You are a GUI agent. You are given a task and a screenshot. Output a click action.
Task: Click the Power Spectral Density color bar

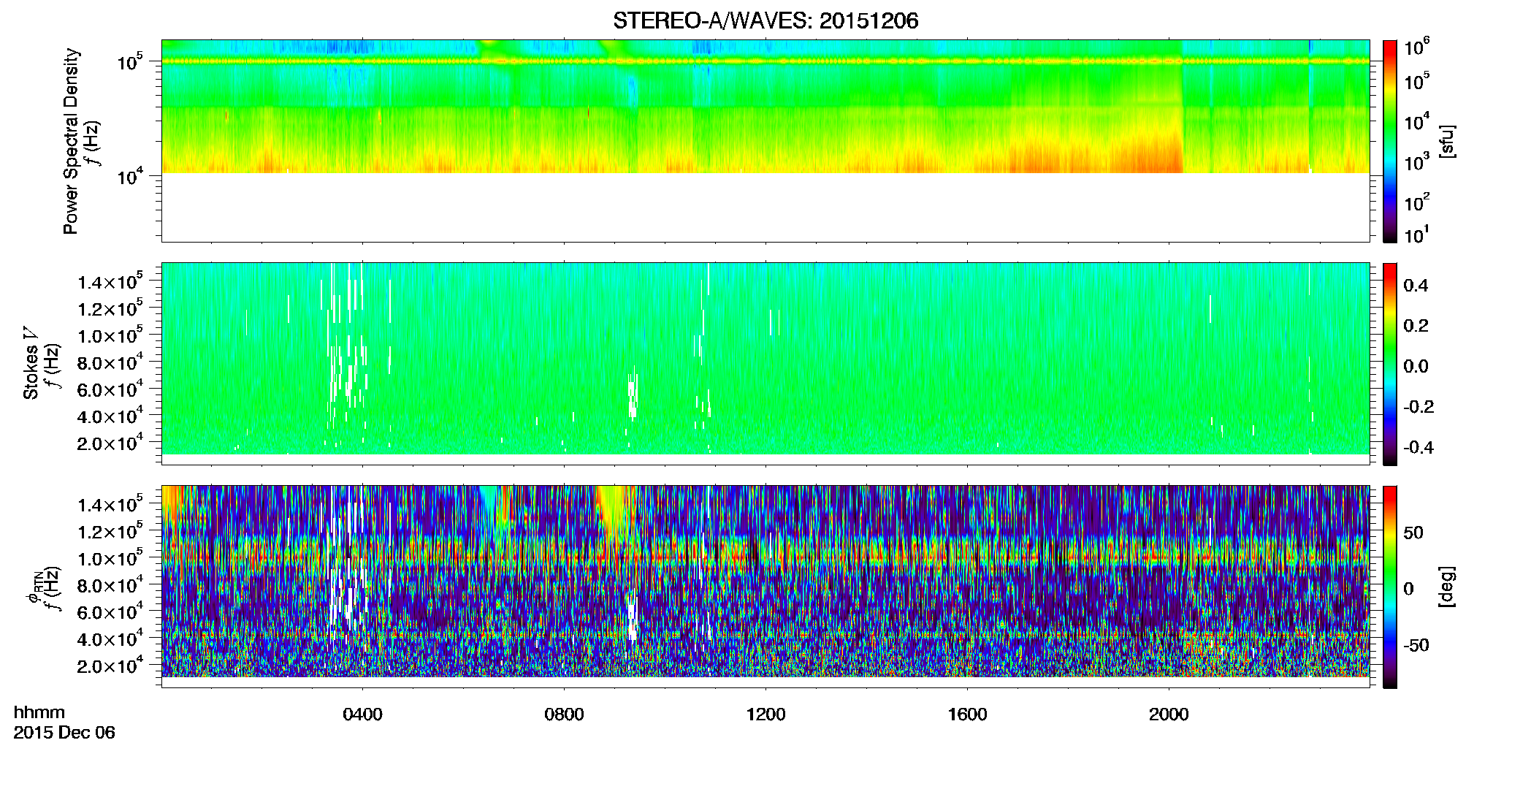point(1390,140)
